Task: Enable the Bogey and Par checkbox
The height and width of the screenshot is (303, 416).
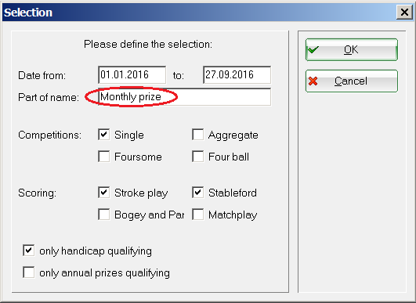Action: pos(103,215)
